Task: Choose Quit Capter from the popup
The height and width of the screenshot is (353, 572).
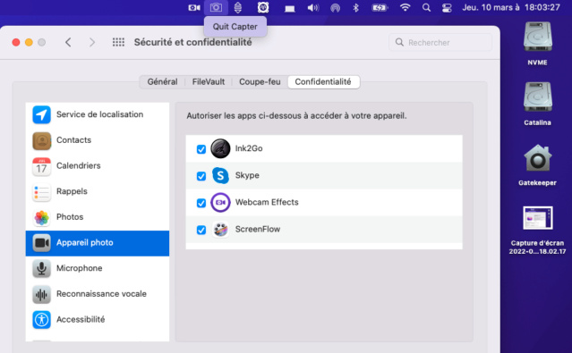Action: [235, 27]
